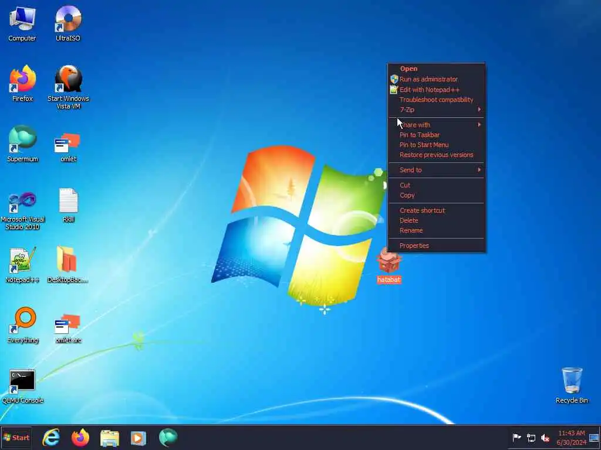
Task: Select the Supermium desktop shortcut
Action: tap(22, 144)
